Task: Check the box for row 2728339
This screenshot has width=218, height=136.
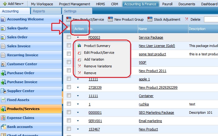Action: point(69,87)
